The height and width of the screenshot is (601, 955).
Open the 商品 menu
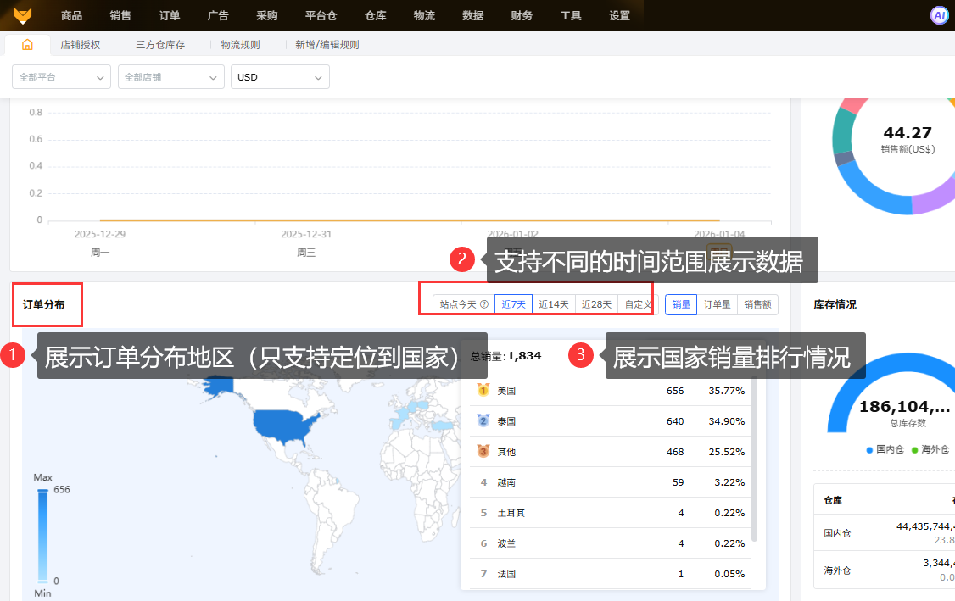pyautogui.click(x=72, y=16)
